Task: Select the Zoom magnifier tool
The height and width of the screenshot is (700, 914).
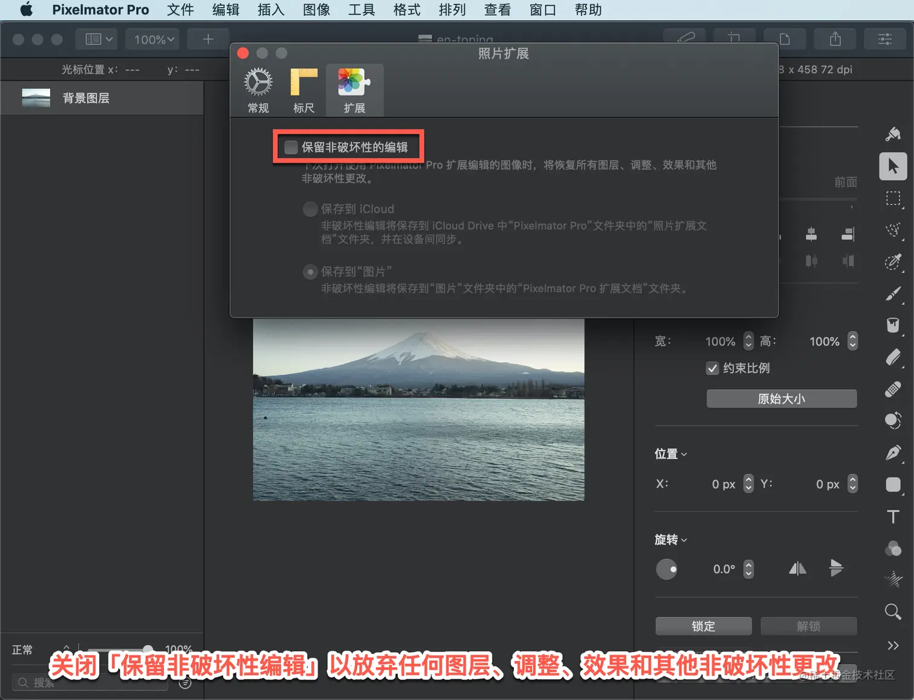Action: [x=893, y=612]
